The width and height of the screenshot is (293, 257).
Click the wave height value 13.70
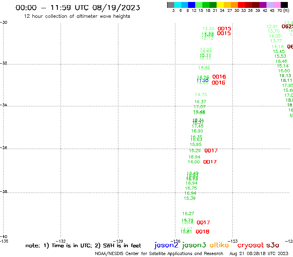click(274, 31)
